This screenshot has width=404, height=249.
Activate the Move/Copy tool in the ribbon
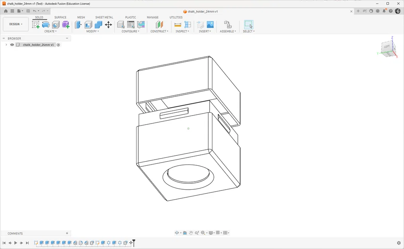(x=108, y=24)
